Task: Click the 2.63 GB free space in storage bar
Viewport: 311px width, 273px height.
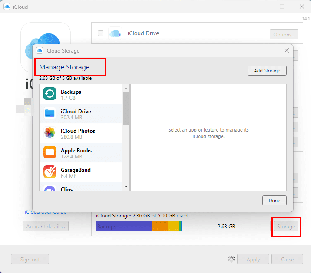Action: point(226,226)
